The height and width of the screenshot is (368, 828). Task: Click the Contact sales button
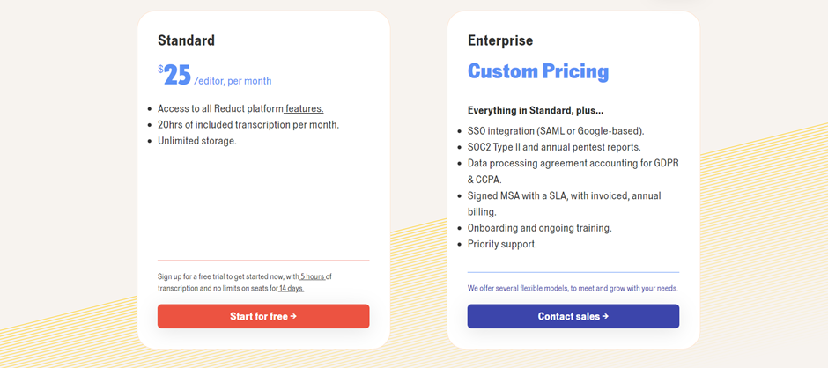(x=573, y=316)
